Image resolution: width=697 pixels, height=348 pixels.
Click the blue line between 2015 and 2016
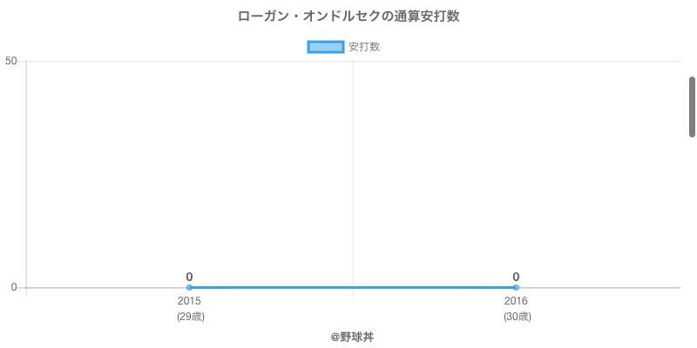353,287
